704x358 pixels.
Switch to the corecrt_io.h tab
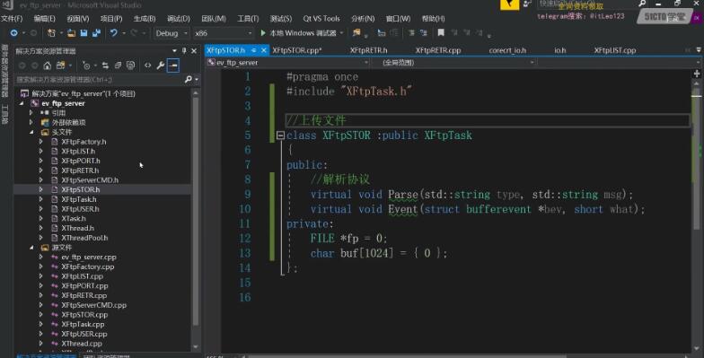coord(507,50)
